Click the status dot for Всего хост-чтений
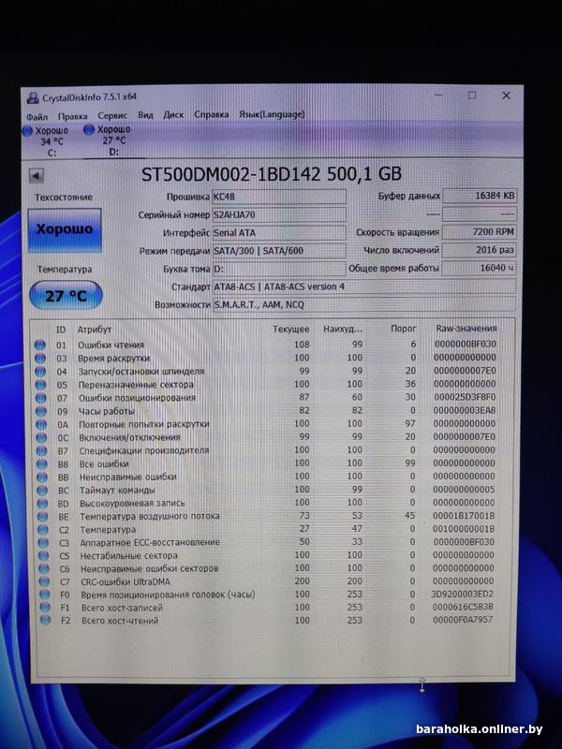Viewport: 562px width, 749px height. (45, 621)
